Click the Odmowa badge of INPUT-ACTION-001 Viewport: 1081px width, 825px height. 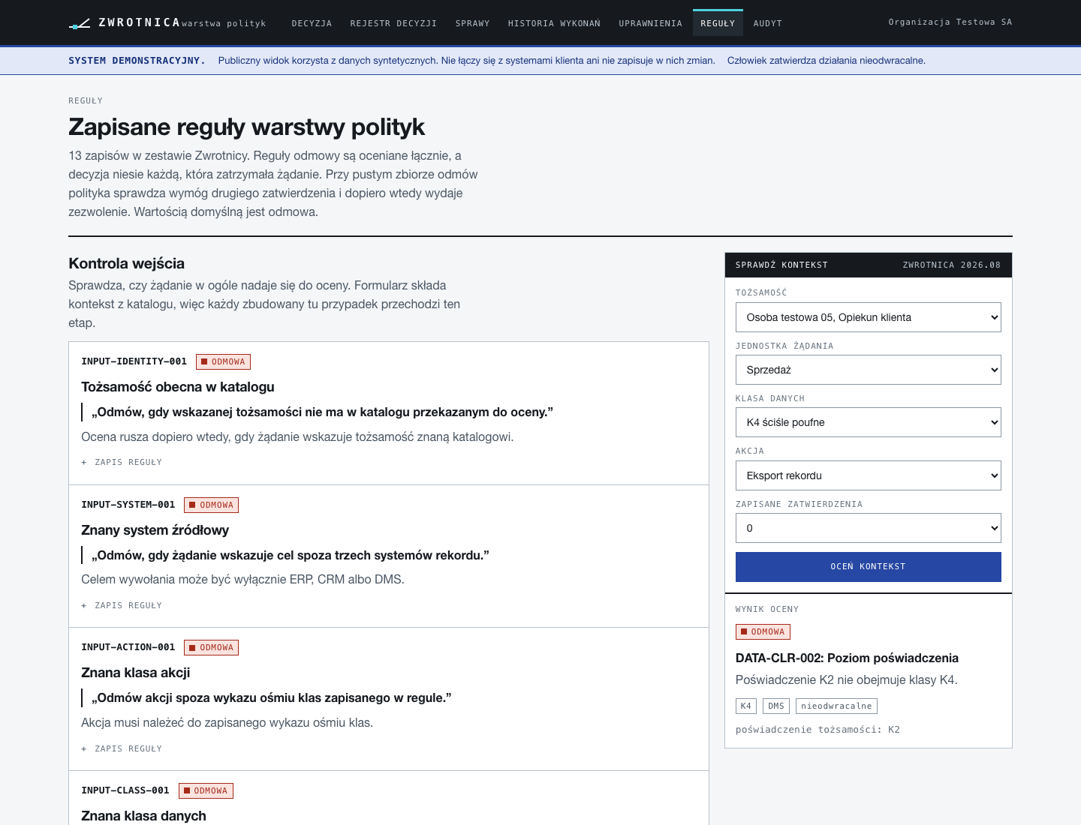[x=211, y=647]
